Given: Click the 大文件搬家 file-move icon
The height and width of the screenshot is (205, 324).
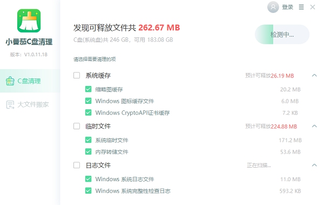Looking at the screenshot, I should click(10, 105).
